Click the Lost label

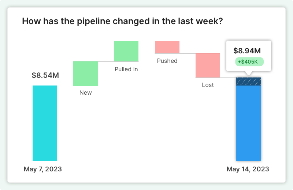click(208, 85)
